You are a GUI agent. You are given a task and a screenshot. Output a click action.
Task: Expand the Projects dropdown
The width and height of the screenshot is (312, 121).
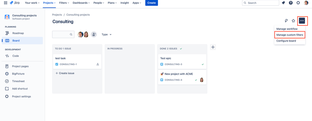tap(49, 3)
